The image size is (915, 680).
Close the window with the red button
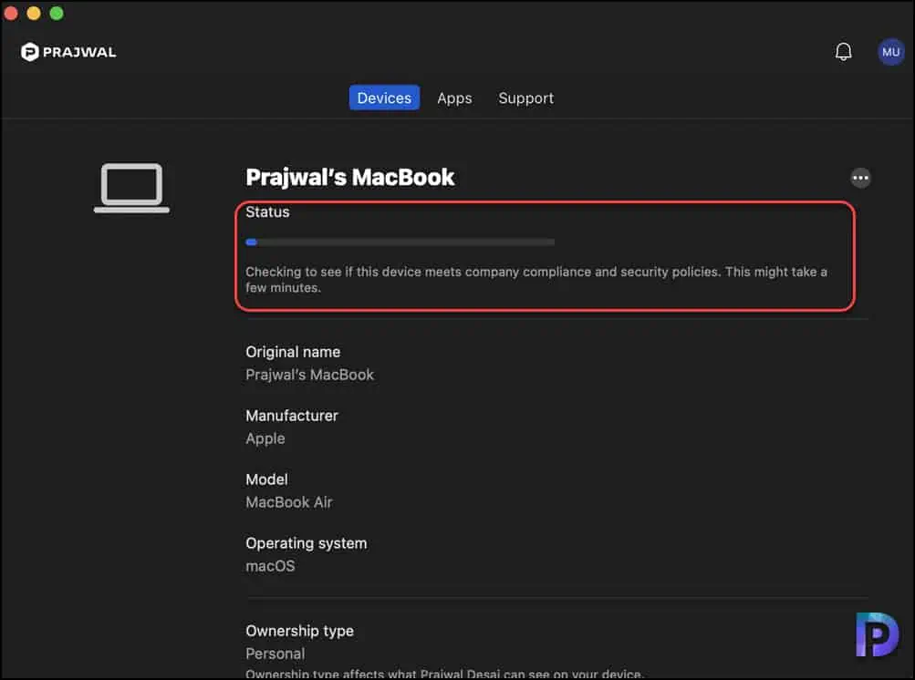pos(11,13)
